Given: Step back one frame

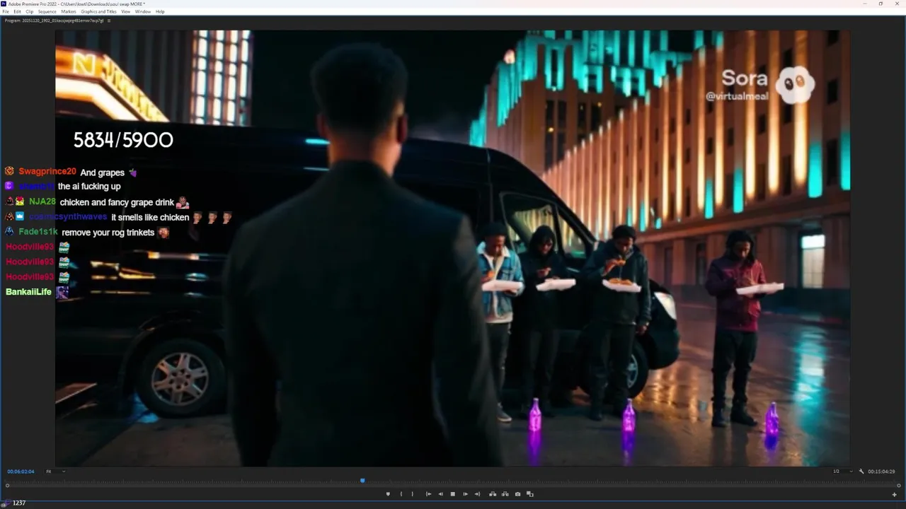Looking at the screenshot, I should click(441, 494).
